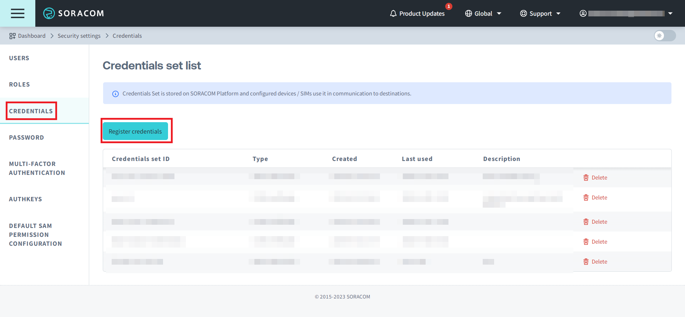This screenshot has height=317, width=685.
Task: Open the AuthKeys sidebar item
Action: [25, 199]
